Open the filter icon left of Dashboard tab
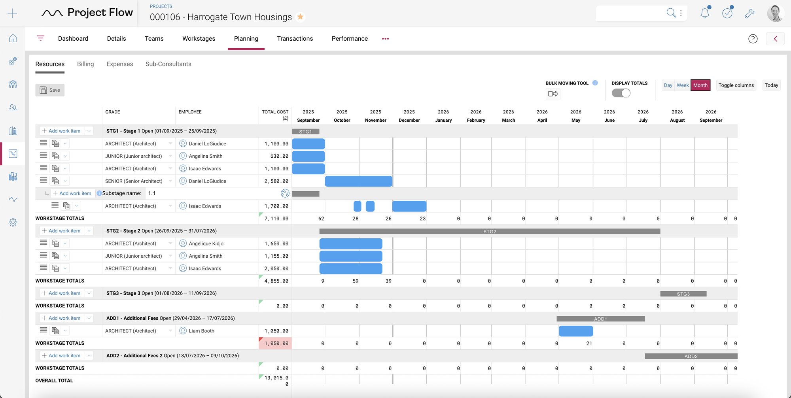The image size is (791, 398). coord(41,38)
